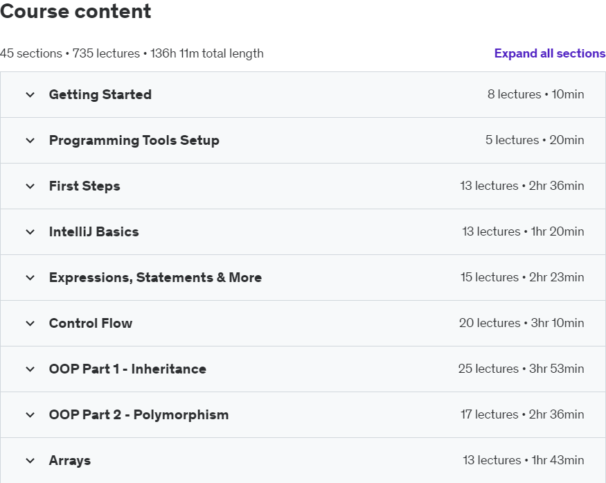The image size is (606, 483).
Task: Click '8 lectures • 10min' in Getting Started row
Action: point(535,95)
